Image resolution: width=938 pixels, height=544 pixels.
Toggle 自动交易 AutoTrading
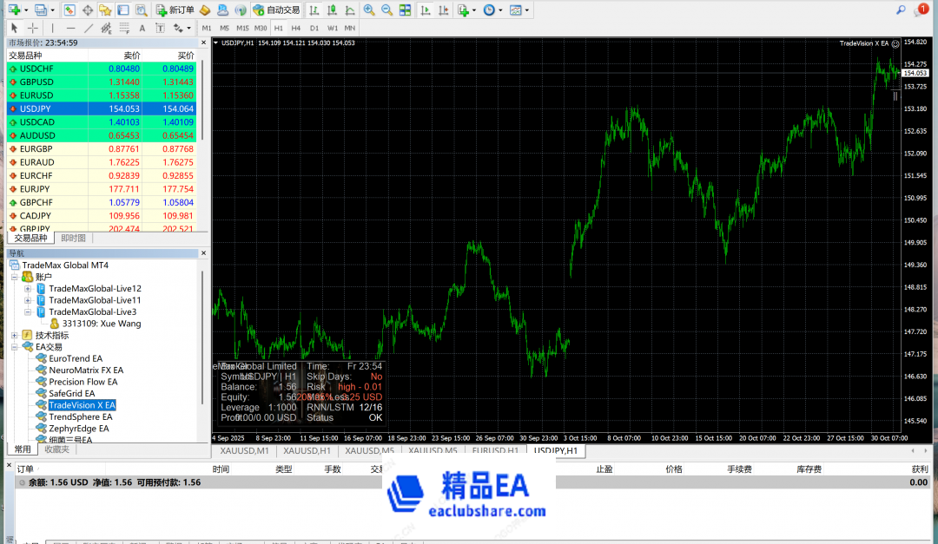pos(276,10)
